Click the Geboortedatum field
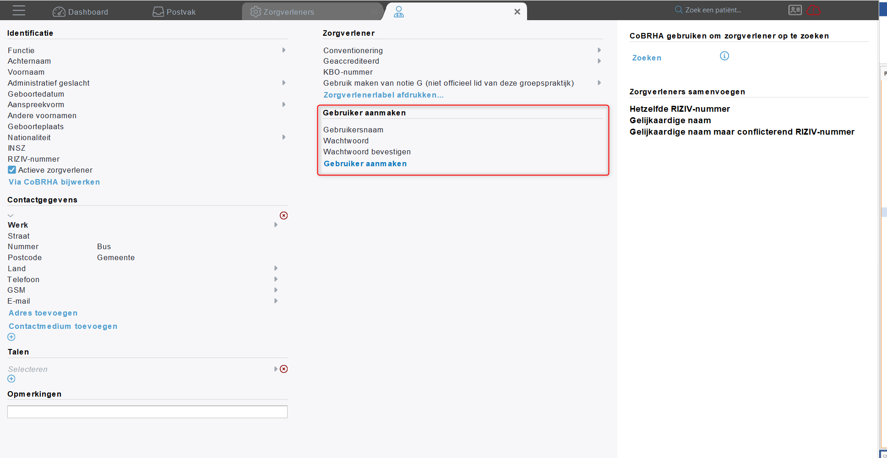Image resolution: width=887 pixels, height=458 pixels. (147, 94)
